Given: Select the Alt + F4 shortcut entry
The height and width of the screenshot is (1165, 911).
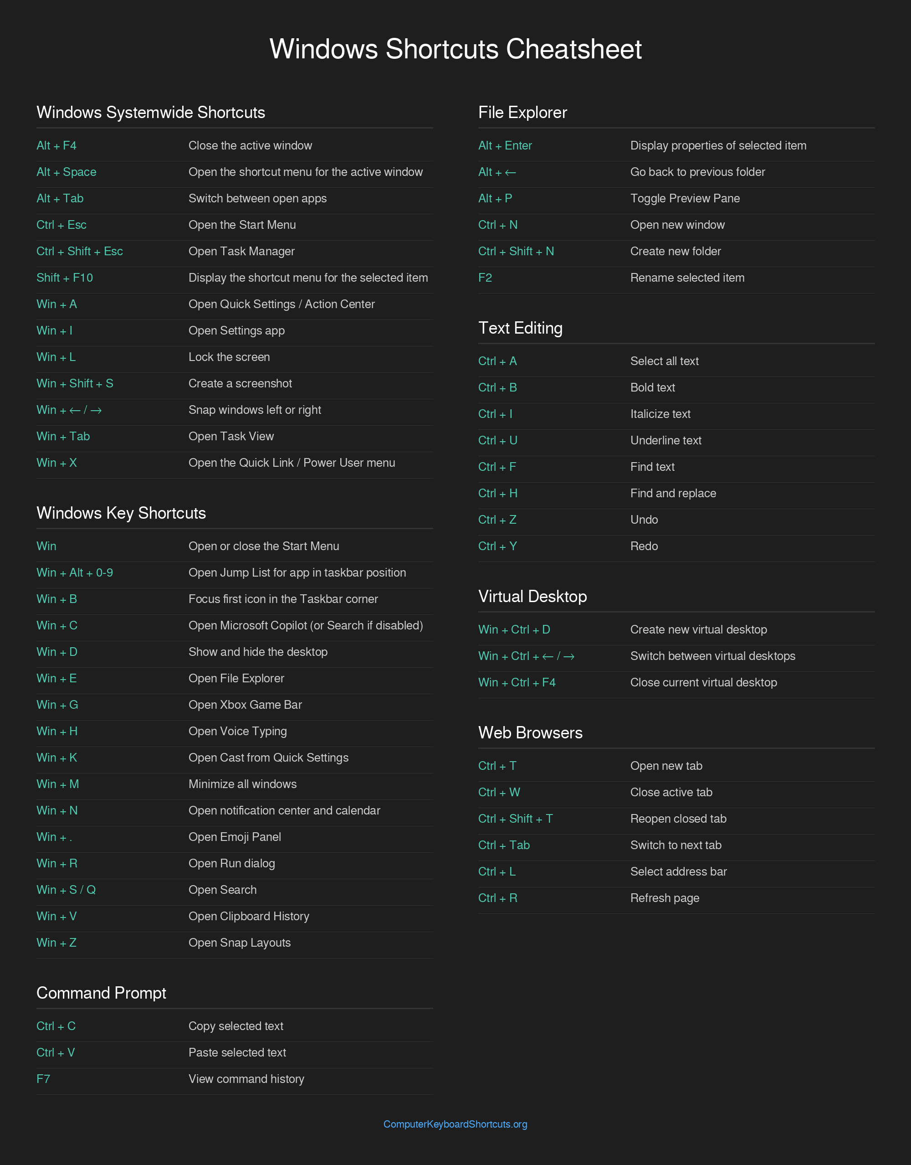Looking at the screenshot, I should [56, 146].
